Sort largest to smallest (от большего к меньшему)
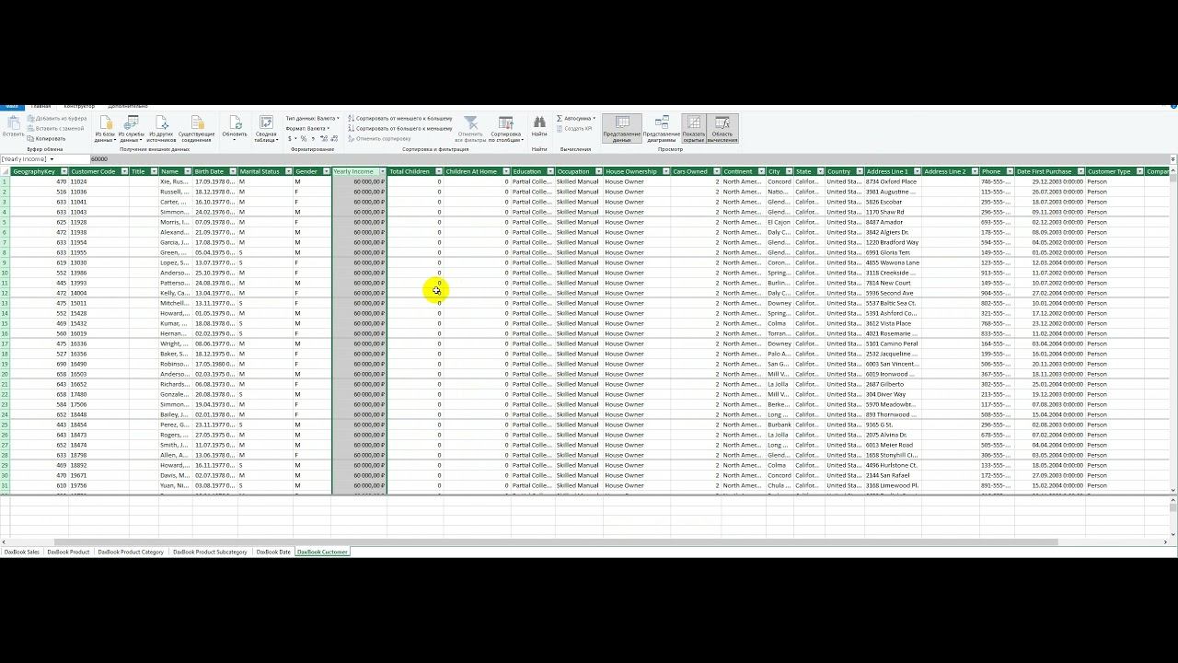1178x663 pixels. pyautogui.click(x=400, y=129)
